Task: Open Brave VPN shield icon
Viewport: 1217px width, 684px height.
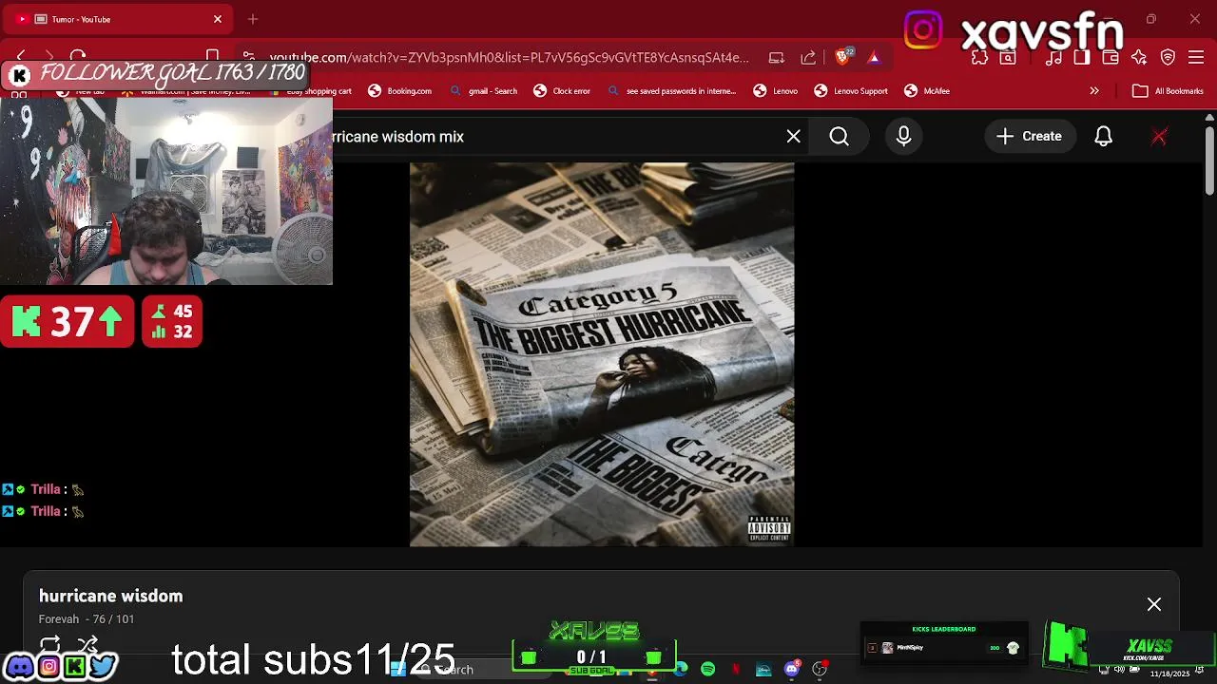Action: (x=1169, y=57)
